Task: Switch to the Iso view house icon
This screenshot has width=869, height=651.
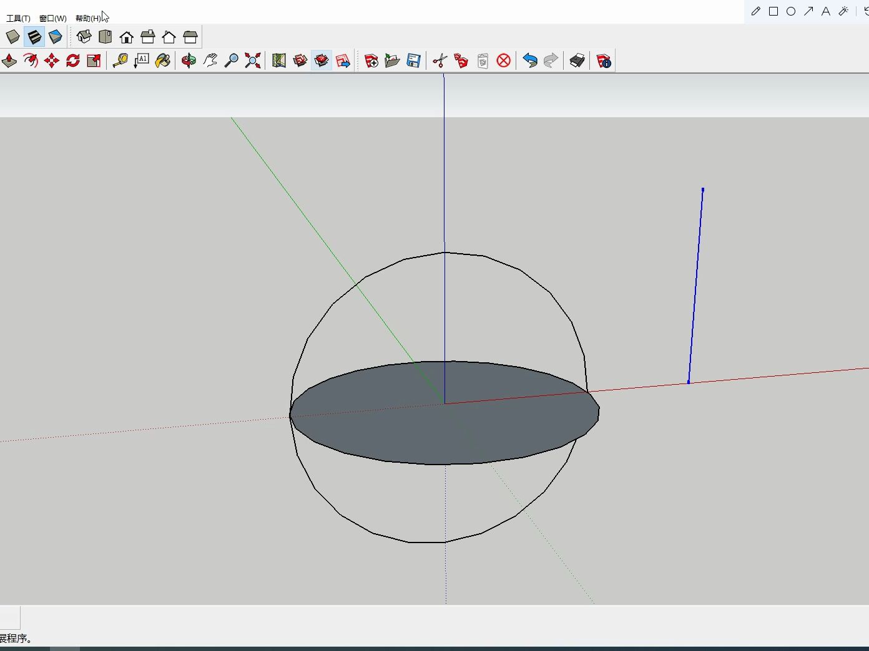Action: [x=84, y=37]
